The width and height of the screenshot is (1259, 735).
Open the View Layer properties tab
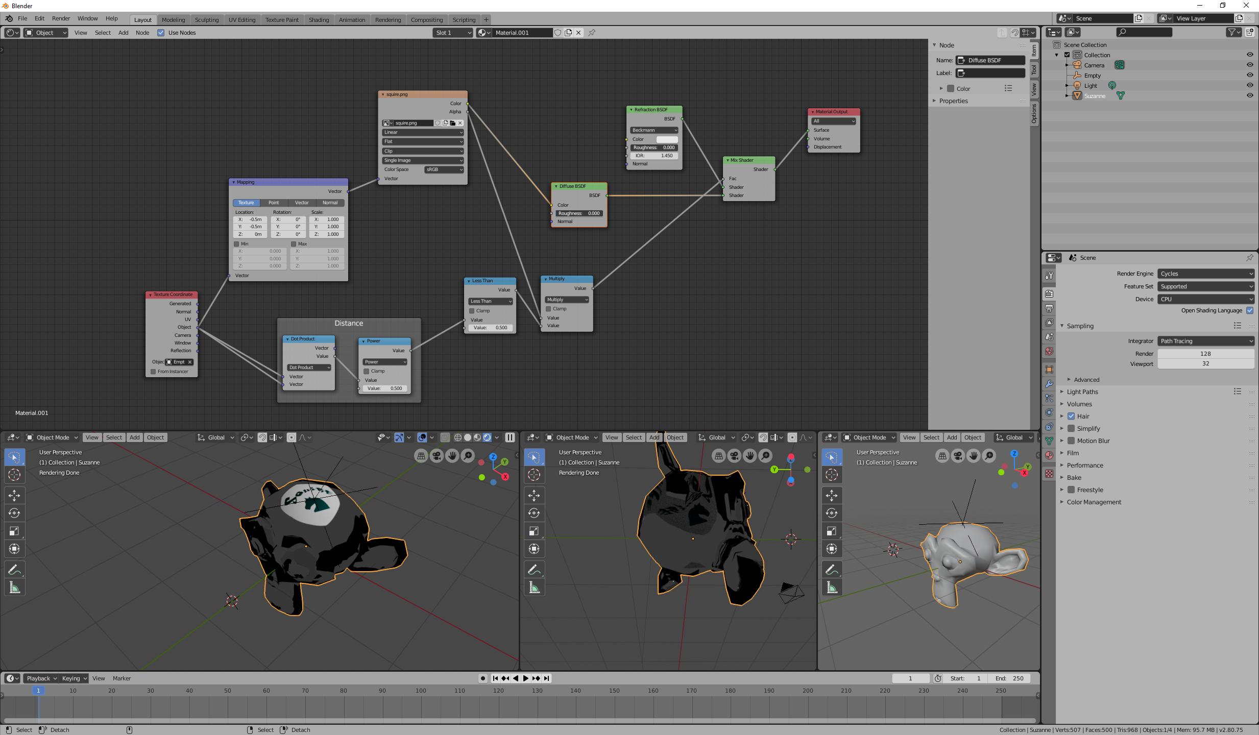1049,323
